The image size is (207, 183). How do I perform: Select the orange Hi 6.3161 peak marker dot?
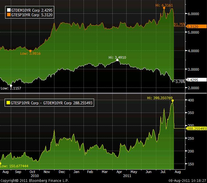tap(164, 8)
